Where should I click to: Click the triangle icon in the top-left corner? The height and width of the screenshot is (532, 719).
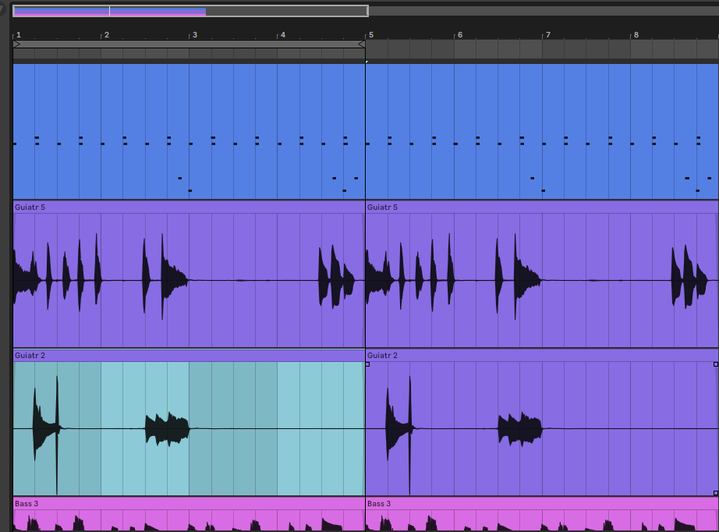pos(3,9)
